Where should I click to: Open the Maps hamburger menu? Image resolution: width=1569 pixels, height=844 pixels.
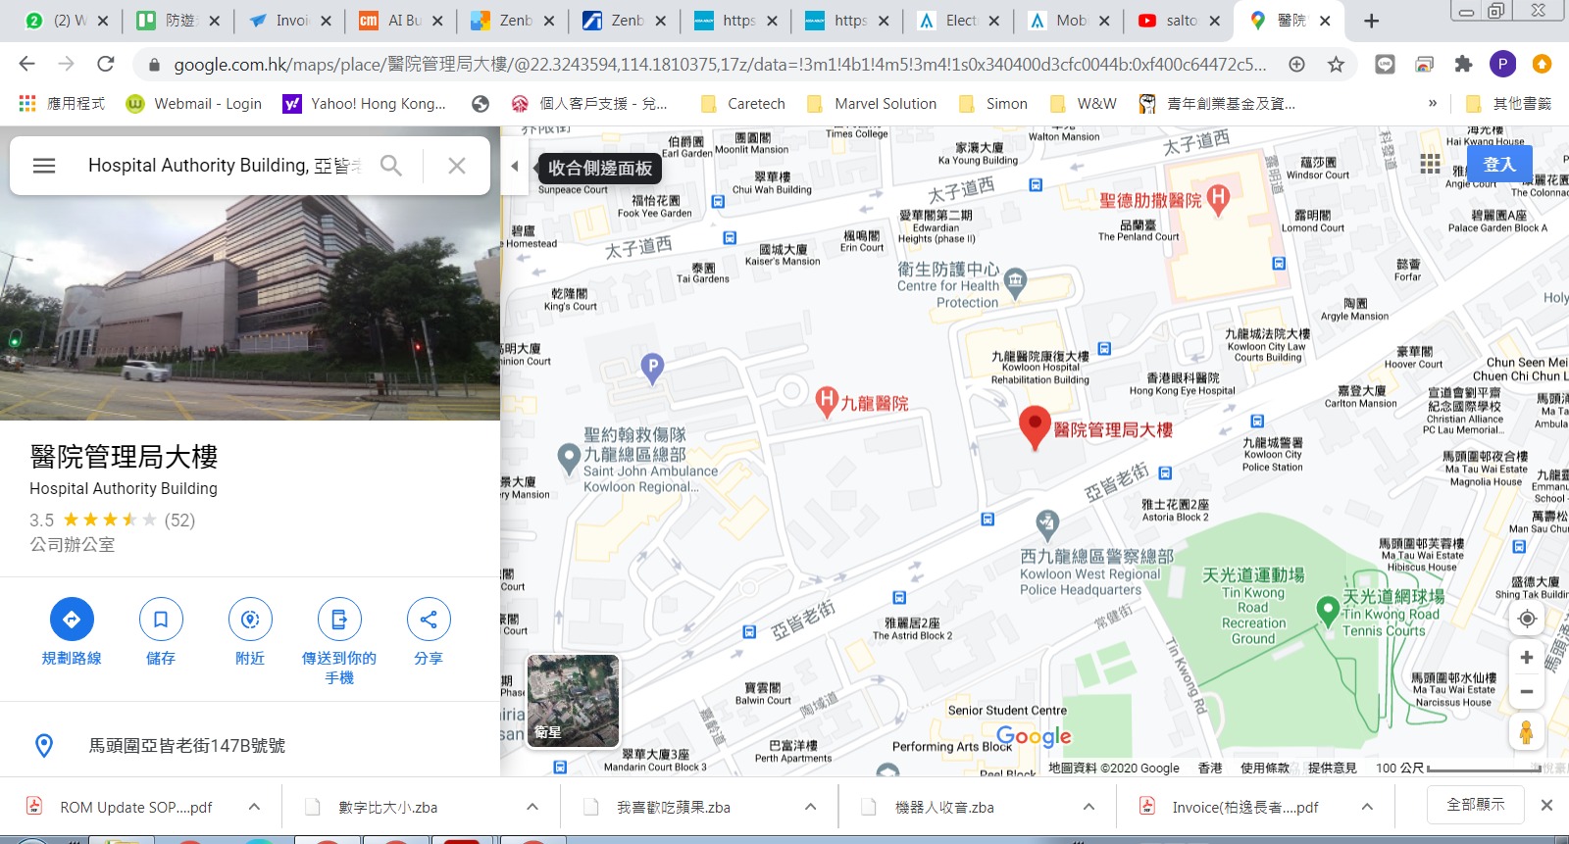(44, 166)
